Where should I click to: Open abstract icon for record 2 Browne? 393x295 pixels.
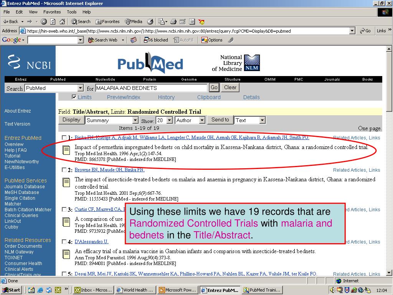coord(66,182)
